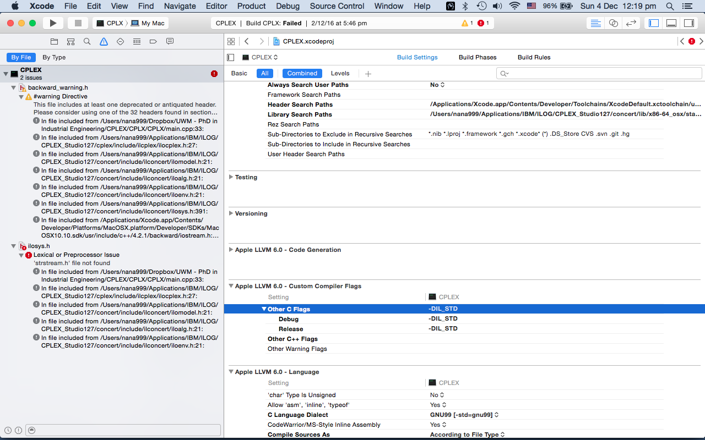
Task: Collapse the Other C Flags setting
Action: (x=264, y=309)
